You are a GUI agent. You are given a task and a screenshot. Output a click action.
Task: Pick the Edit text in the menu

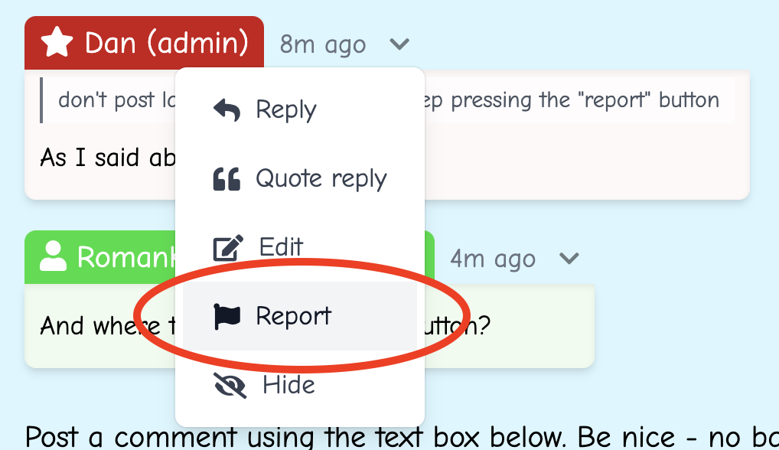coord(281,247)
